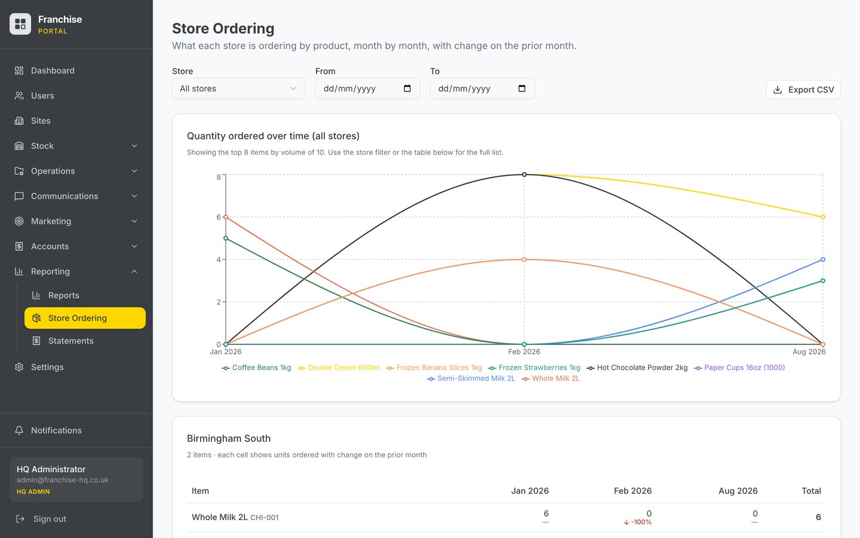
Task: Expand the Operations submenu chevron
Action: (x=134, y=171)
